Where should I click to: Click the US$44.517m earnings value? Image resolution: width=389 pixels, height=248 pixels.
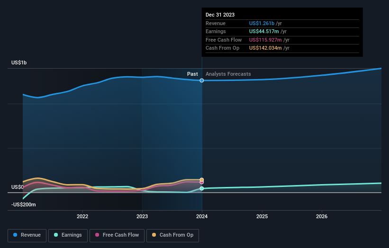pyautogui.click(x=264, y=31)
